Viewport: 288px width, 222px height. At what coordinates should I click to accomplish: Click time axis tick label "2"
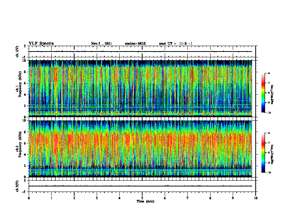tap(74, 198)
